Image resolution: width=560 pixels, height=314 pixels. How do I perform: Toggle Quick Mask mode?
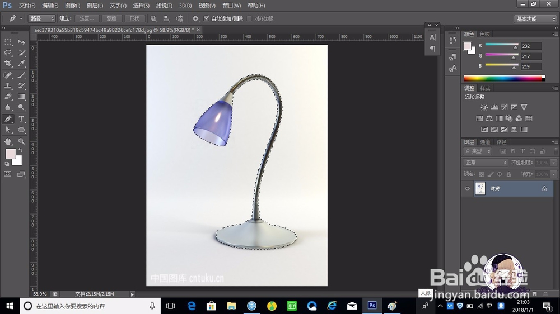[7, 174]
